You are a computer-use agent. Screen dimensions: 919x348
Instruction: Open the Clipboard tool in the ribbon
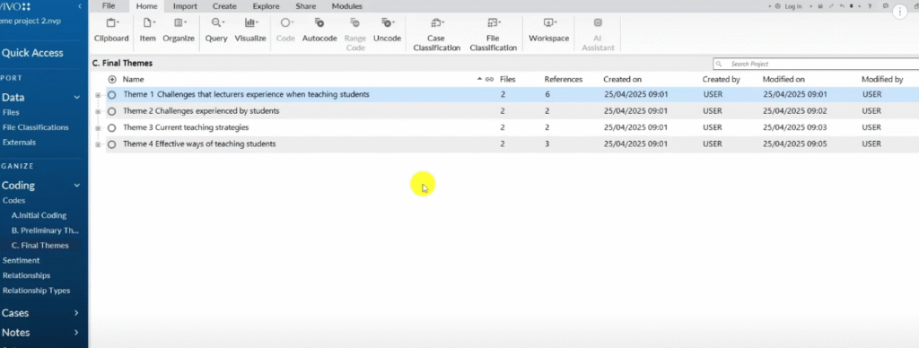(110, 30)
